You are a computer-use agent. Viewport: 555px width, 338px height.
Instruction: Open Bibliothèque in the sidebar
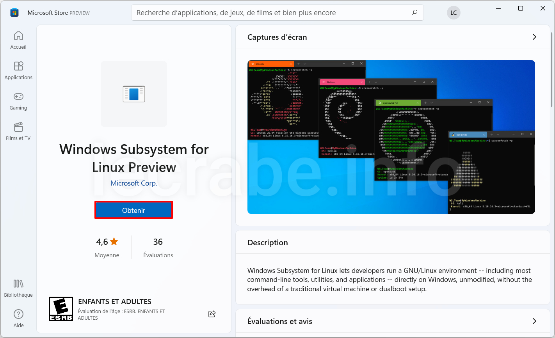click(18, 288)
